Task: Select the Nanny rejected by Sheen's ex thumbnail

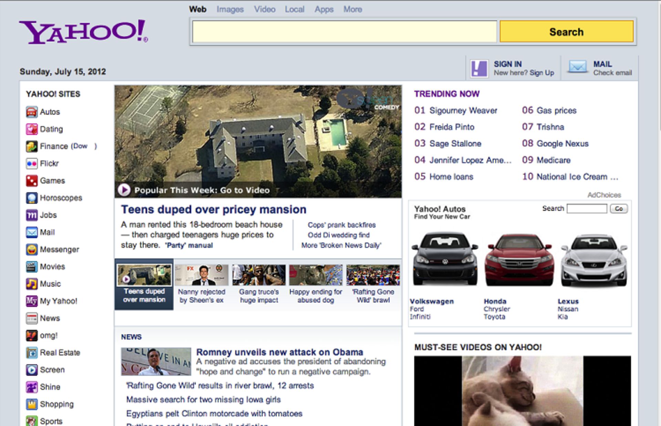Action: [201, 275]
